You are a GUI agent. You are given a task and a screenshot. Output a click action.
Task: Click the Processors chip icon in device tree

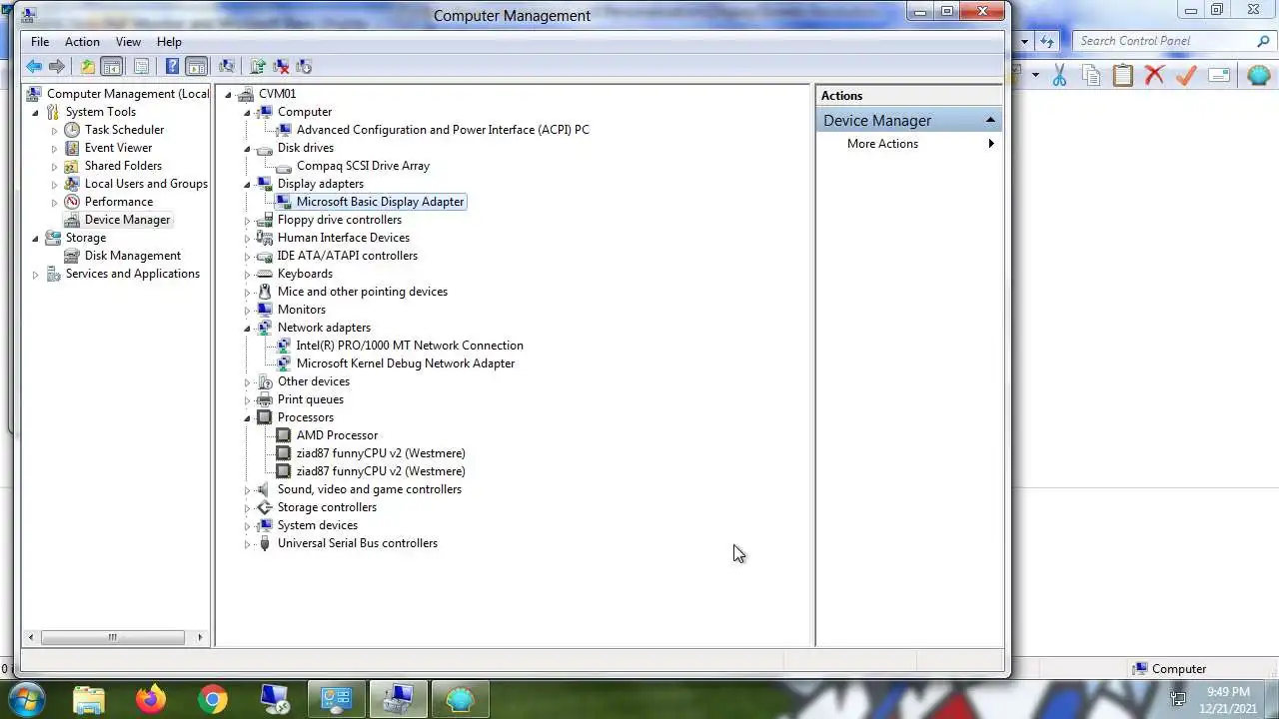click(264, 417)
